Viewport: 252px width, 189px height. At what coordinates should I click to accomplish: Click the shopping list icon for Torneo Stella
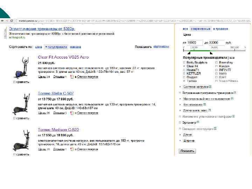(x=72, y=113)
